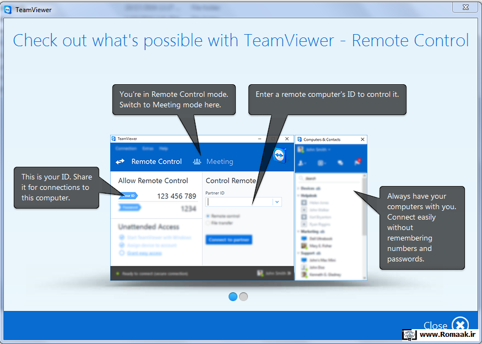This screenshot has width=482, height=344.
Task: Click the Remote Control double-arrow icon
Action: (x=120, y=162)
